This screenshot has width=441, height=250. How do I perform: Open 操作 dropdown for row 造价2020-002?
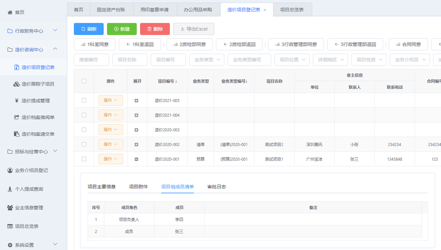[110, 144]
